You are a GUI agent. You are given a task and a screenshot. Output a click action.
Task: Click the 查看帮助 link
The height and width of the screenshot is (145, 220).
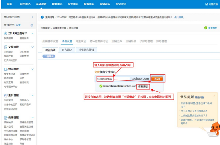click(x=212, y=28)
